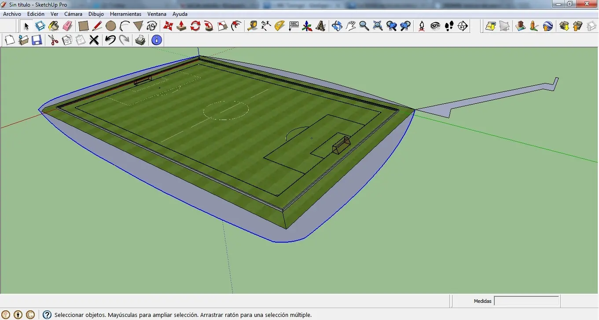Click the Undo arrow
599x320 pixels.
(110, 40)
